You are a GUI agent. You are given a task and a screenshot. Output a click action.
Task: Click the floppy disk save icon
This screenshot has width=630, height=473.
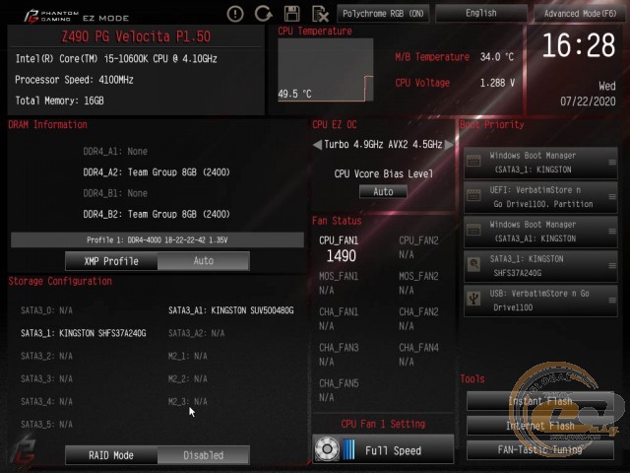(x=291, y=14)
